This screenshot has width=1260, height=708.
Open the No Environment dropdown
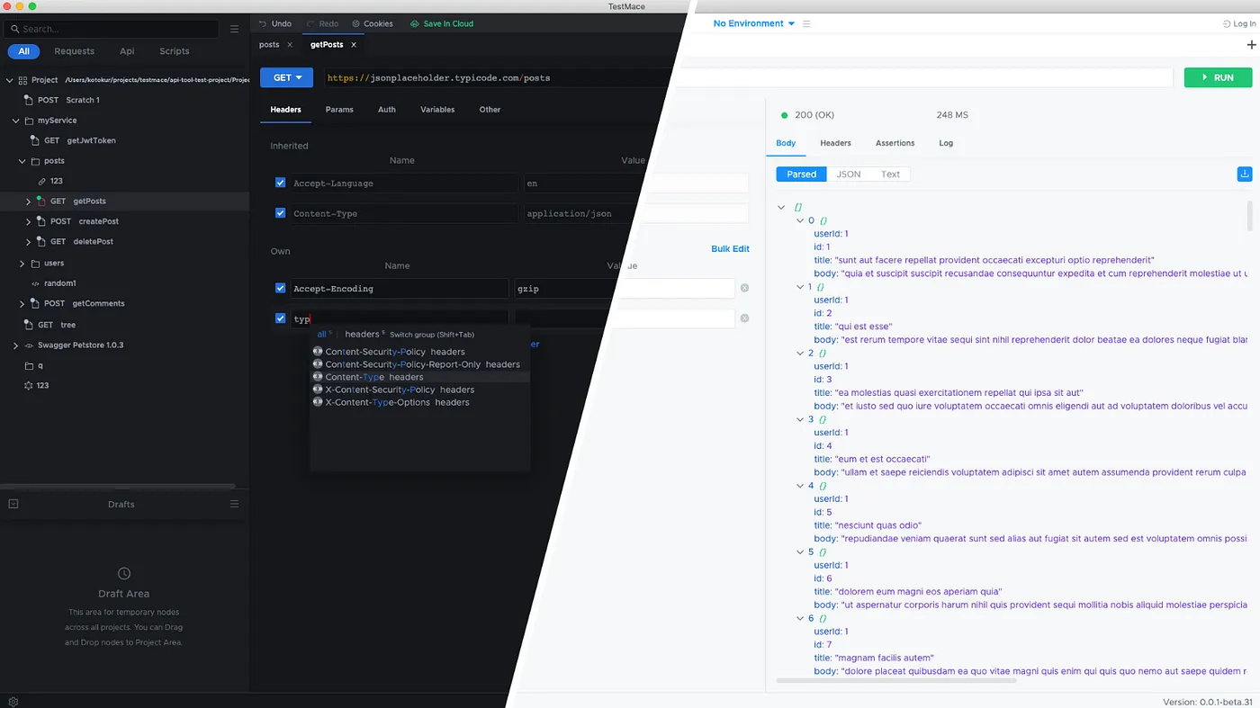click(x=754, y=23)
